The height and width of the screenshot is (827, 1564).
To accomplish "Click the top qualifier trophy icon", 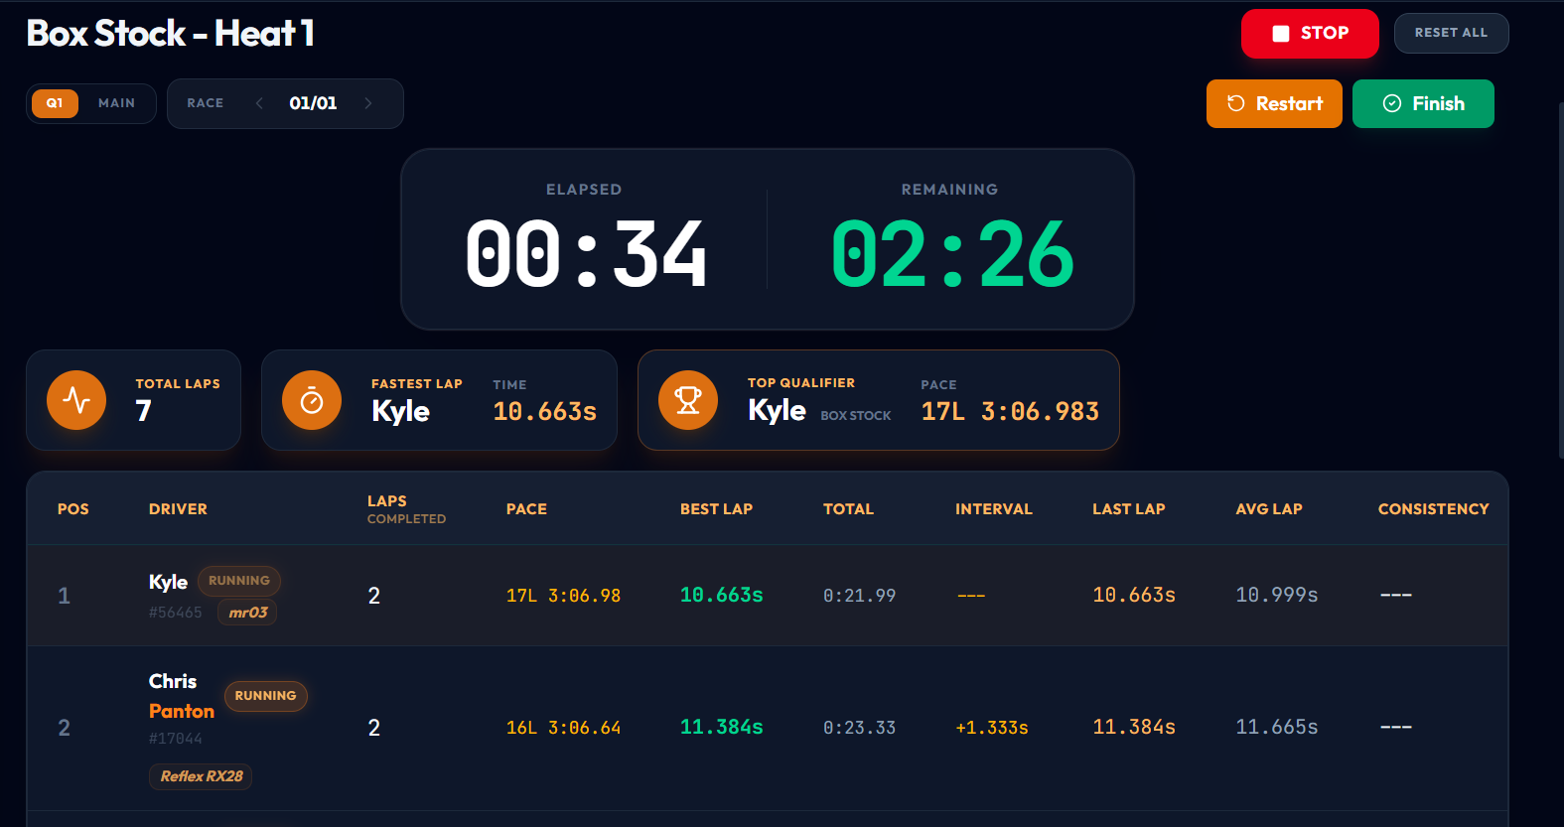I will pyautogui.click(x=688, y=400).
